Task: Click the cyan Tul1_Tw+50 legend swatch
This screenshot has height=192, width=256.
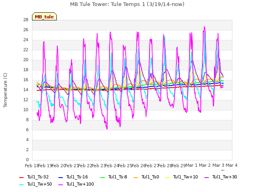Action: pos(21,185)
